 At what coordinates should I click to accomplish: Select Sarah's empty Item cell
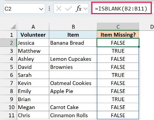(73, 75)
